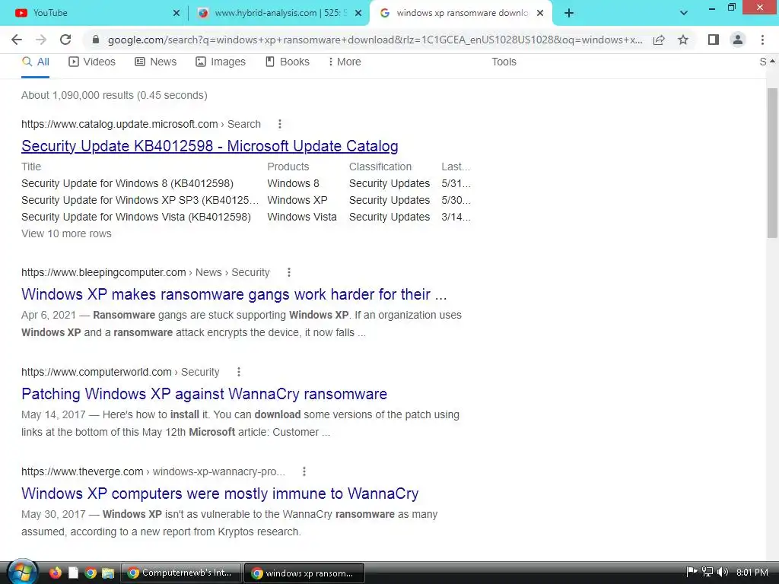Show the tab search dropdown chevron
The width and height of the screenshot is (779, 584).
coord(684,13)
